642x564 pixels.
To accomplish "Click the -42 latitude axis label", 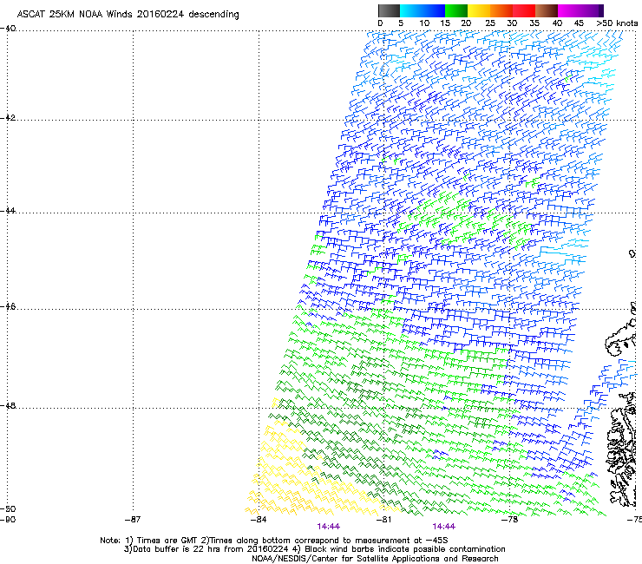I will (8, 118).
